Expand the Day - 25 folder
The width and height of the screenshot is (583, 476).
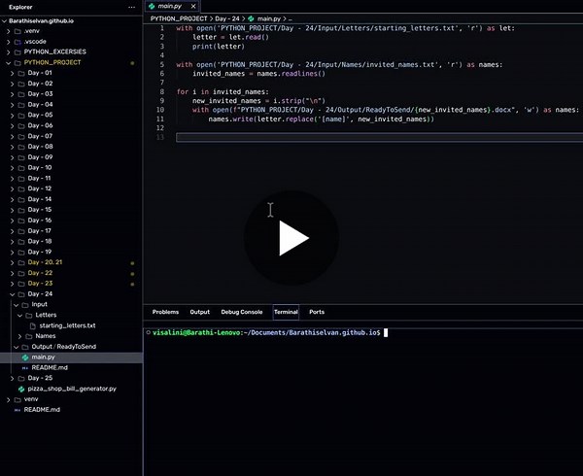point(12,378)
